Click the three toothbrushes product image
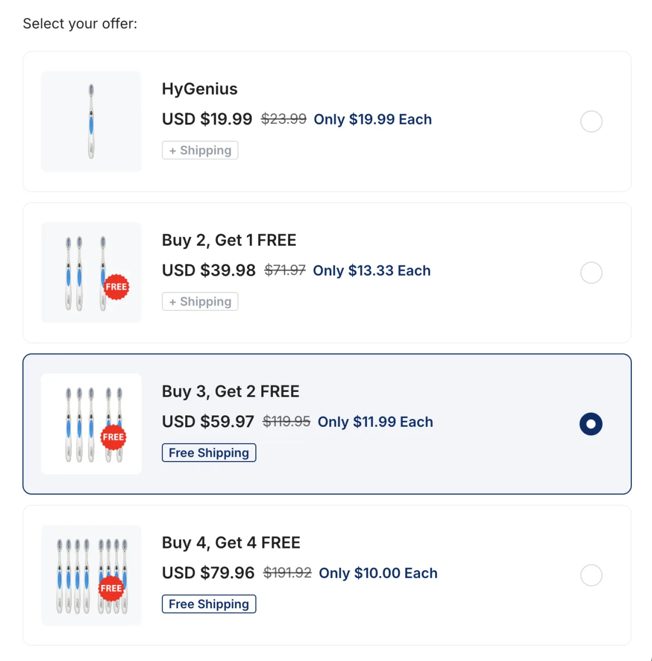The image size is (652, 661). [91, 272]
